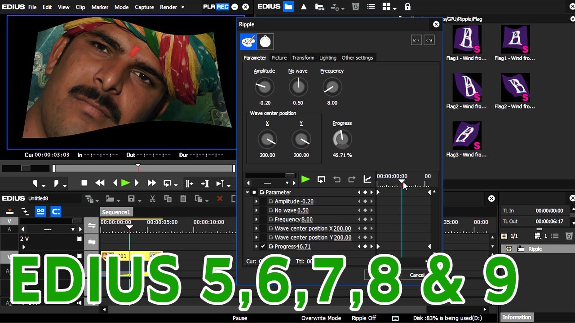This screenshot has height=323, width=575.
Task: Save the project from timeline toolbar
Action: pyautogui.click(x=132, y=199)
